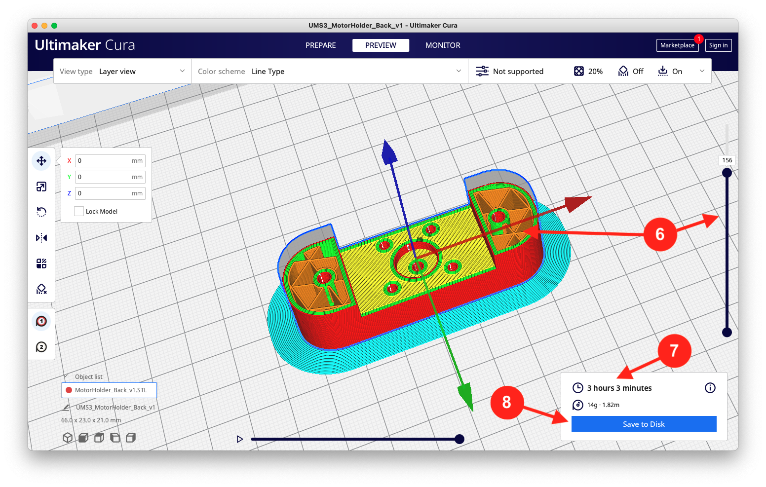The width and height of the screenshot is (766, 487).
Task: Click the Save to Disk button
Action: coord(643,424)
